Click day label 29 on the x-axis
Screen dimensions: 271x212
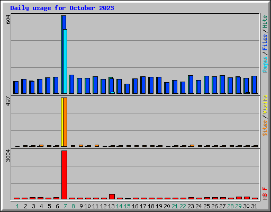238,206
